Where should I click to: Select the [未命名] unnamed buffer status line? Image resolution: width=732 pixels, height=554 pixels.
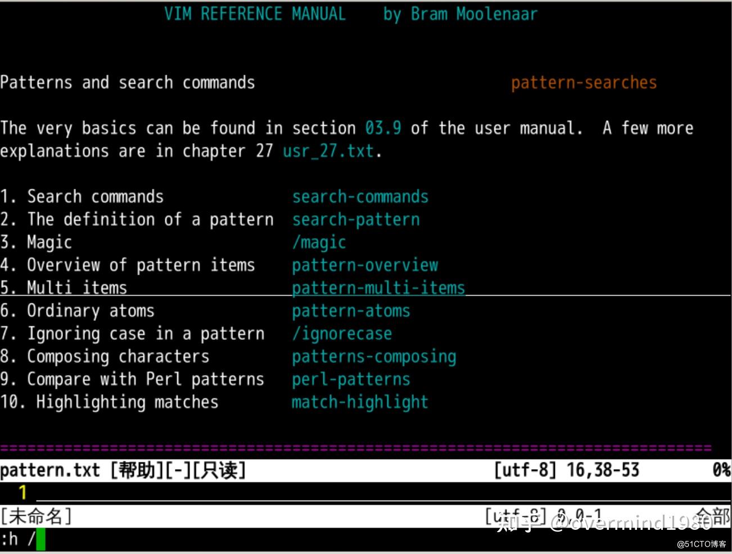[x=37, y=516]
